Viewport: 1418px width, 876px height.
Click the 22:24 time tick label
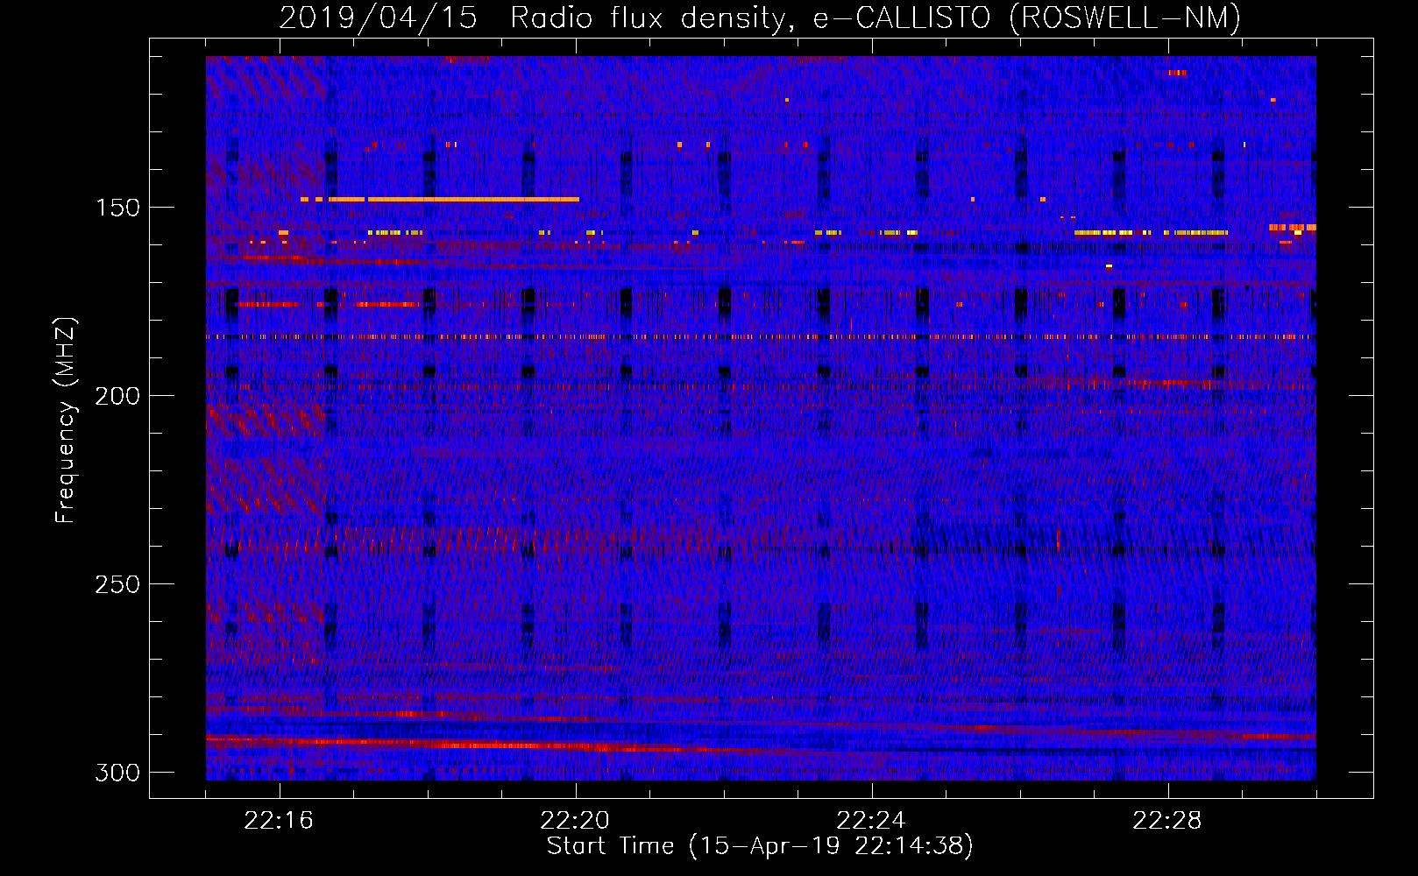tap(872, 821)
